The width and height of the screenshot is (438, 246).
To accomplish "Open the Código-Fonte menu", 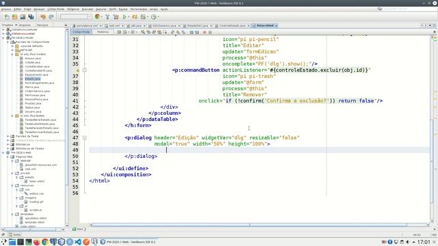I will [56, 9].
